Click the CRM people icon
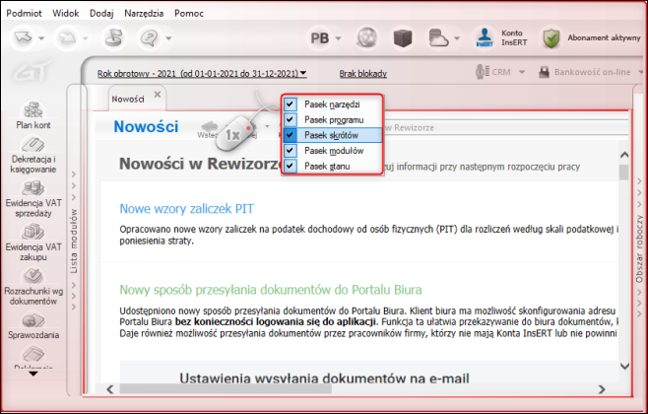Image resolution: width=648 pixels, height=414 pixels. (x=481, y=72)
